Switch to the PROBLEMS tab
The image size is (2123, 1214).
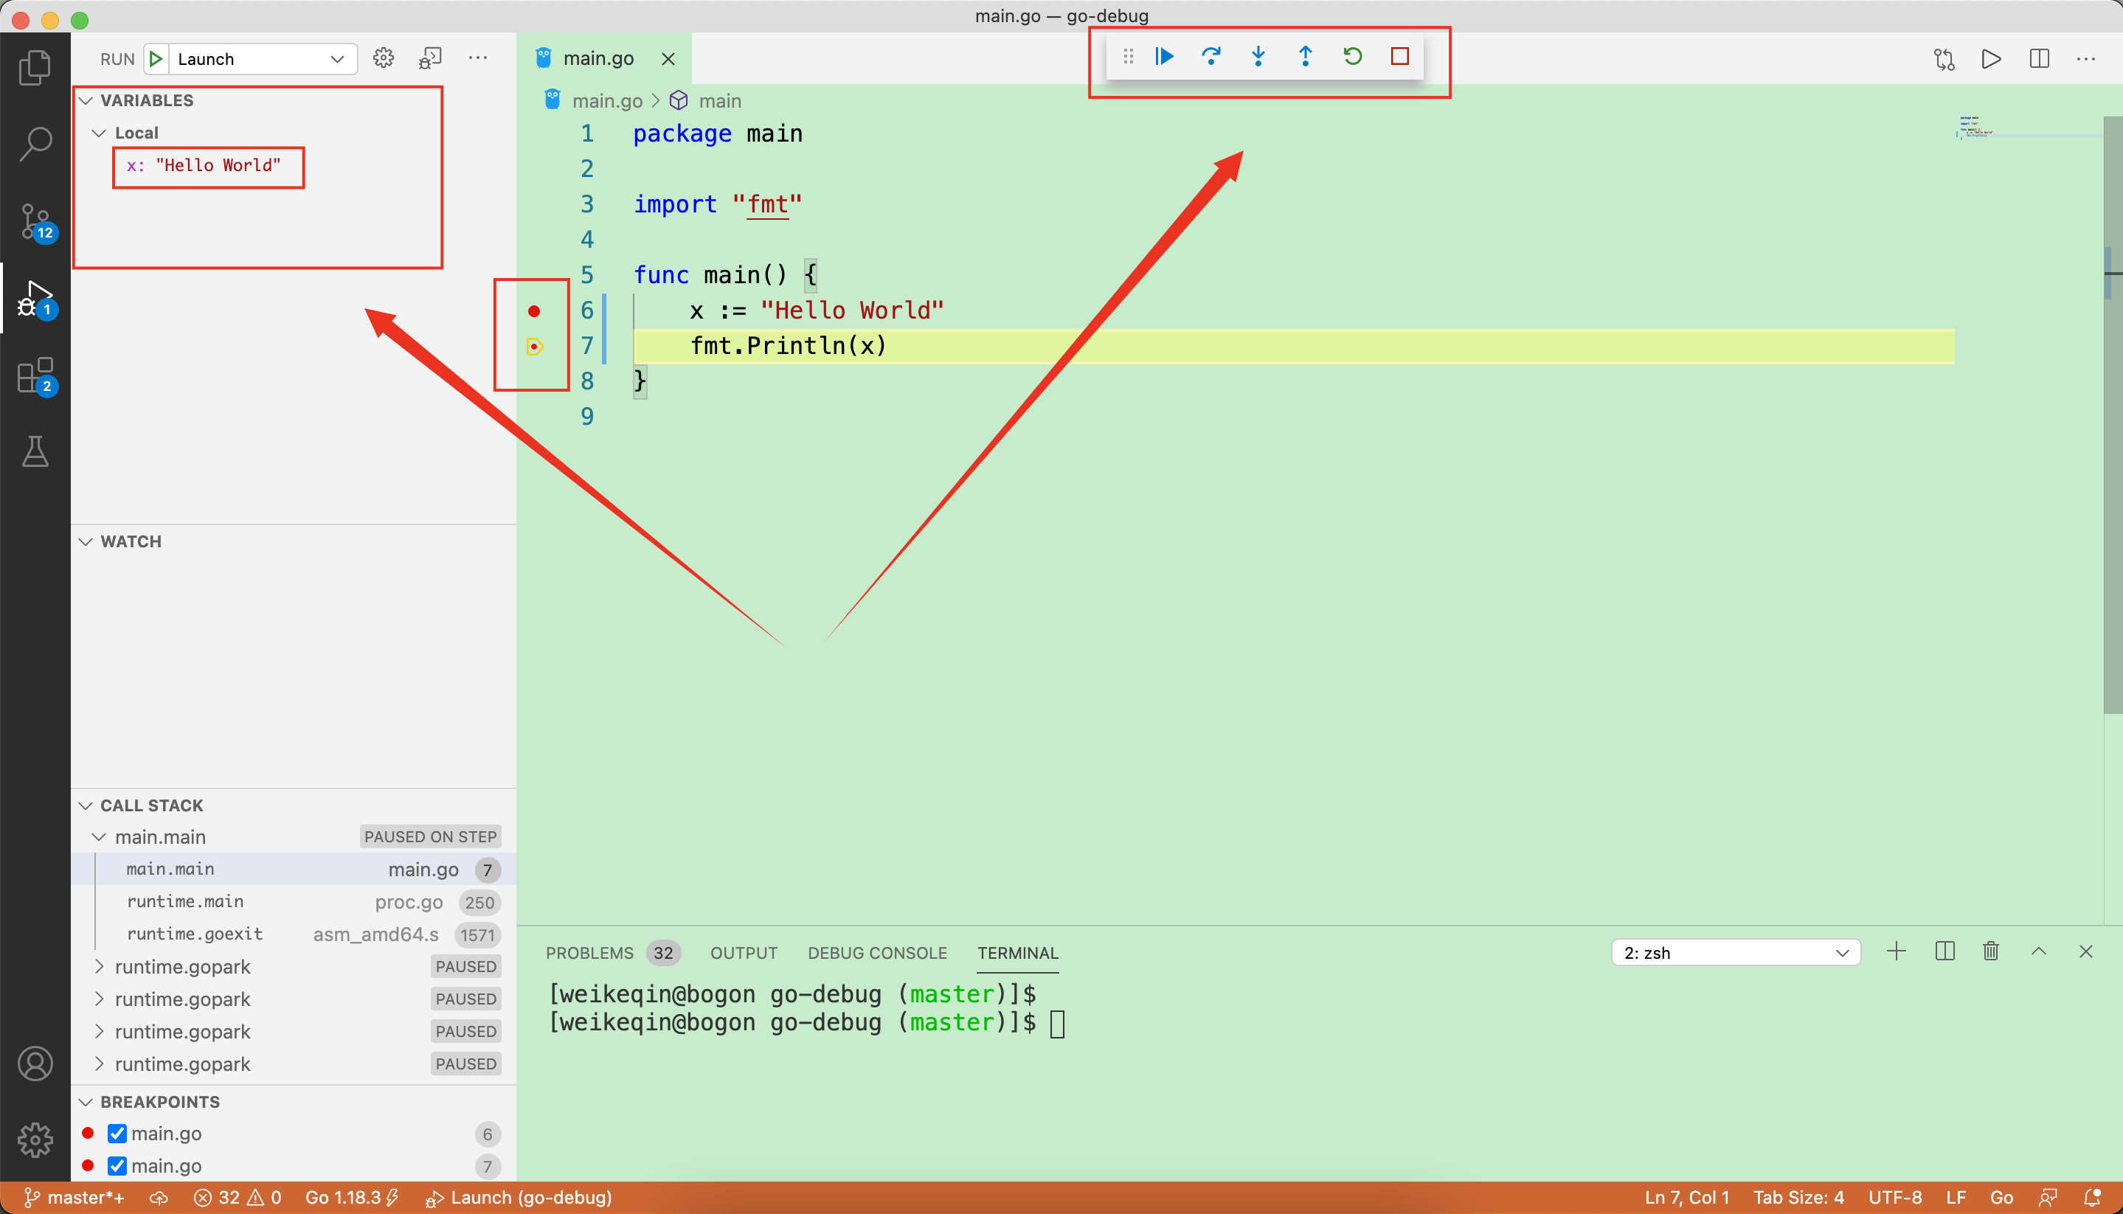[589, 952]
